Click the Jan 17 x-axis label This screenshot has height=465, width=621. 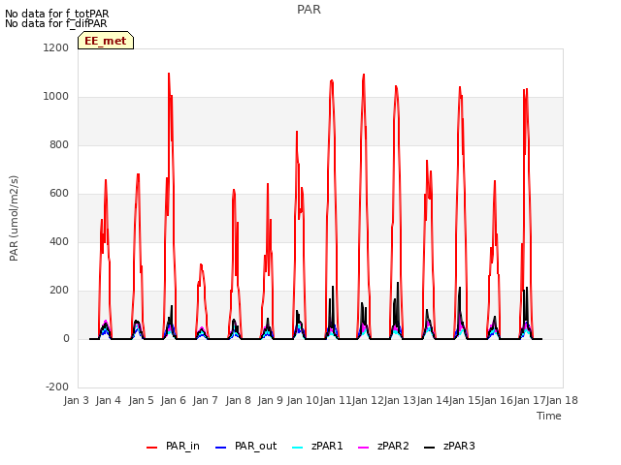click(x=530, y=400)
